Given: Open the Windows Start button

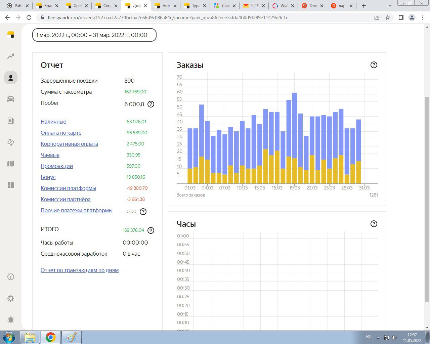Looking at the screenshot, I should (x=9, y=337).
